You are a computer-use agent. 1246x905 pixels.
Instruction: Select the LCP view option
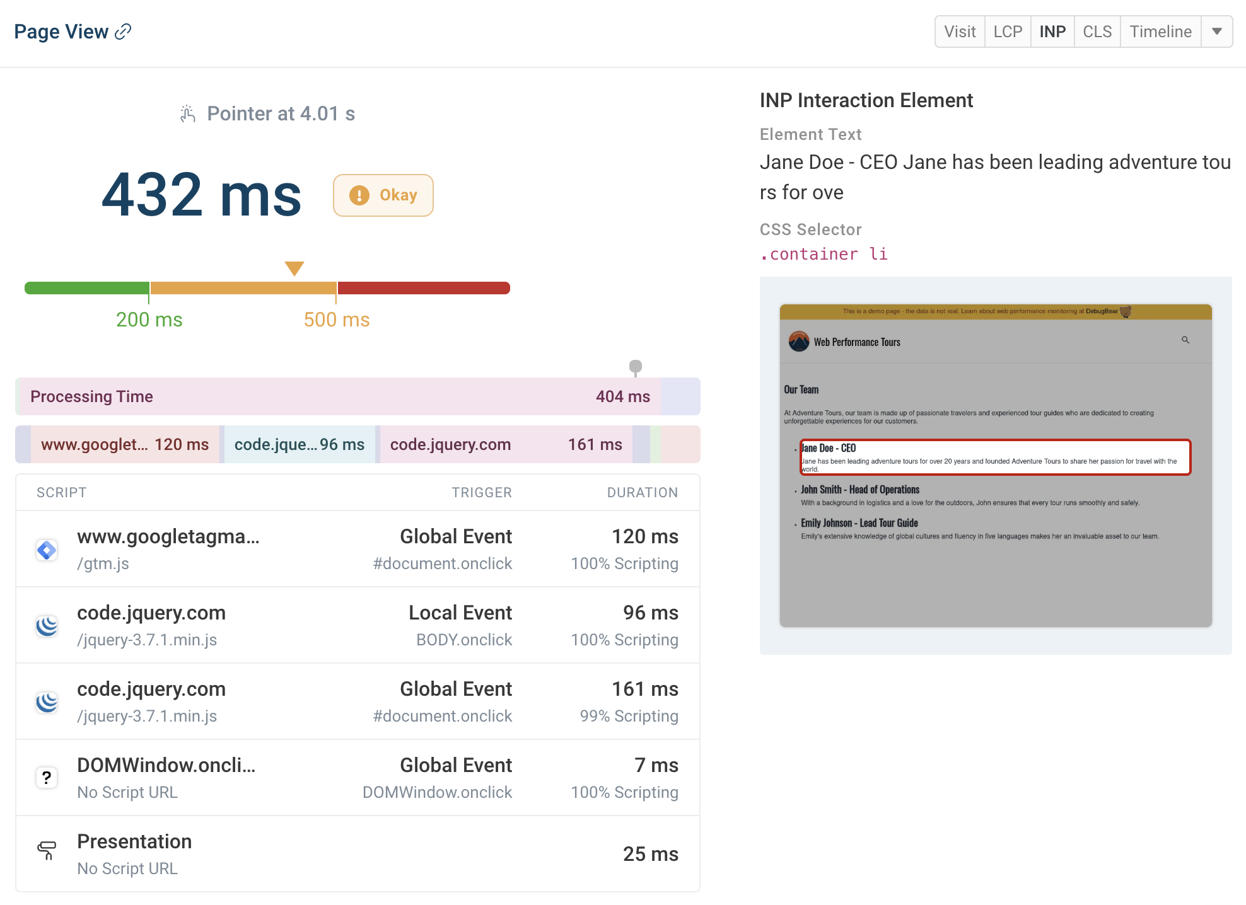1007,31
